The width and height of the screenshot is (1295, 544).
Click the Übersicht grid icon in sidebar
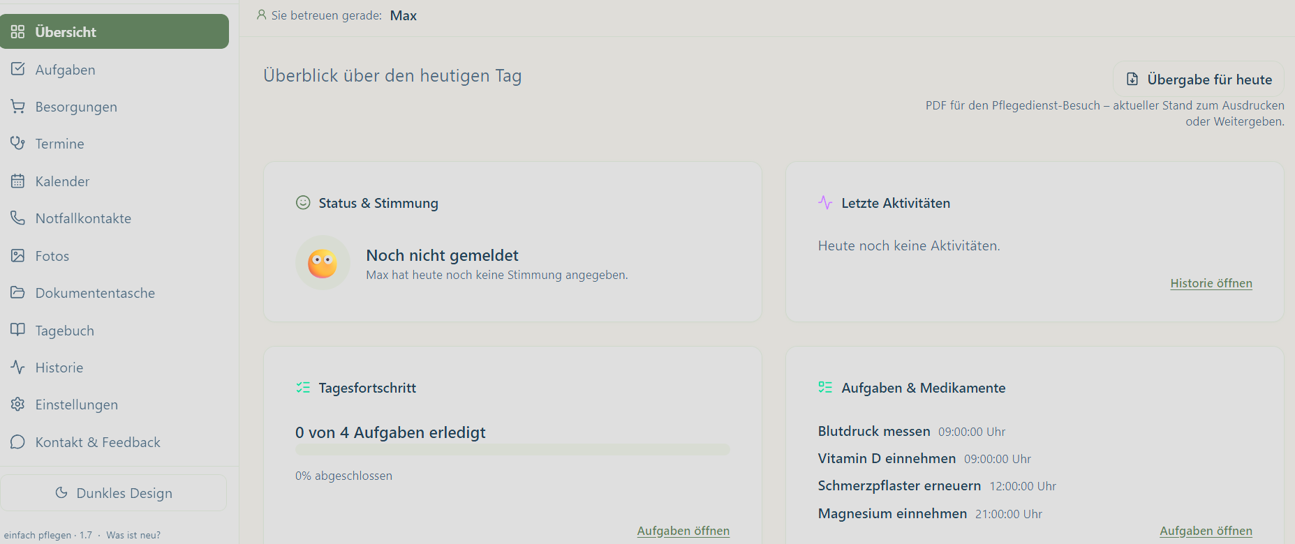pos(17,32)
